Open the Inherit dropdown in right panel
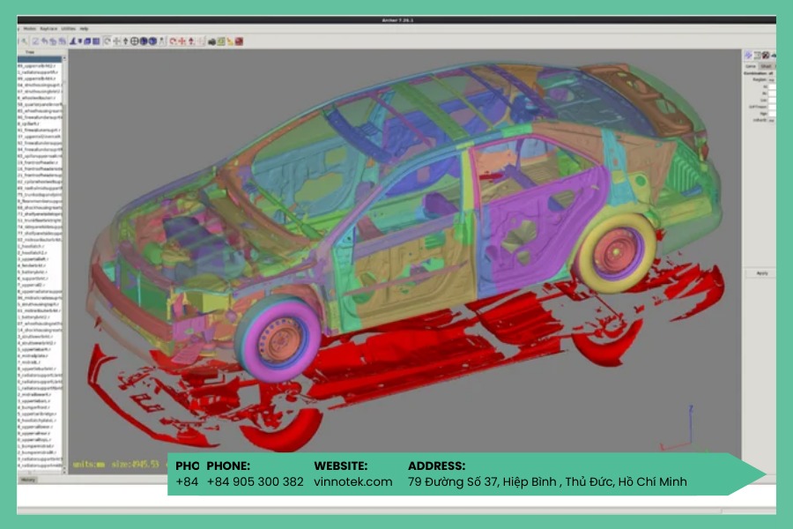Screen dimensions: 793x529 pyautogui.click(x=772, y=121)
